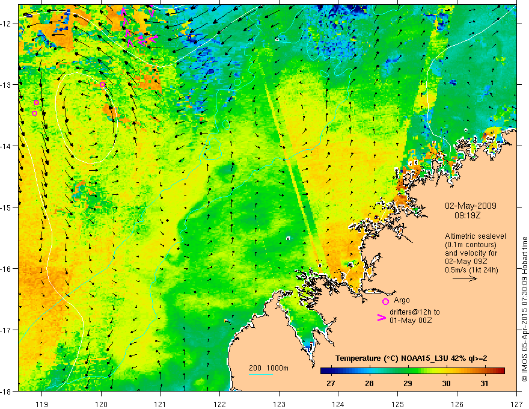The image size is (529, 409).
Task: Click the longitude axis label 123
Action: tap(279, 404)
